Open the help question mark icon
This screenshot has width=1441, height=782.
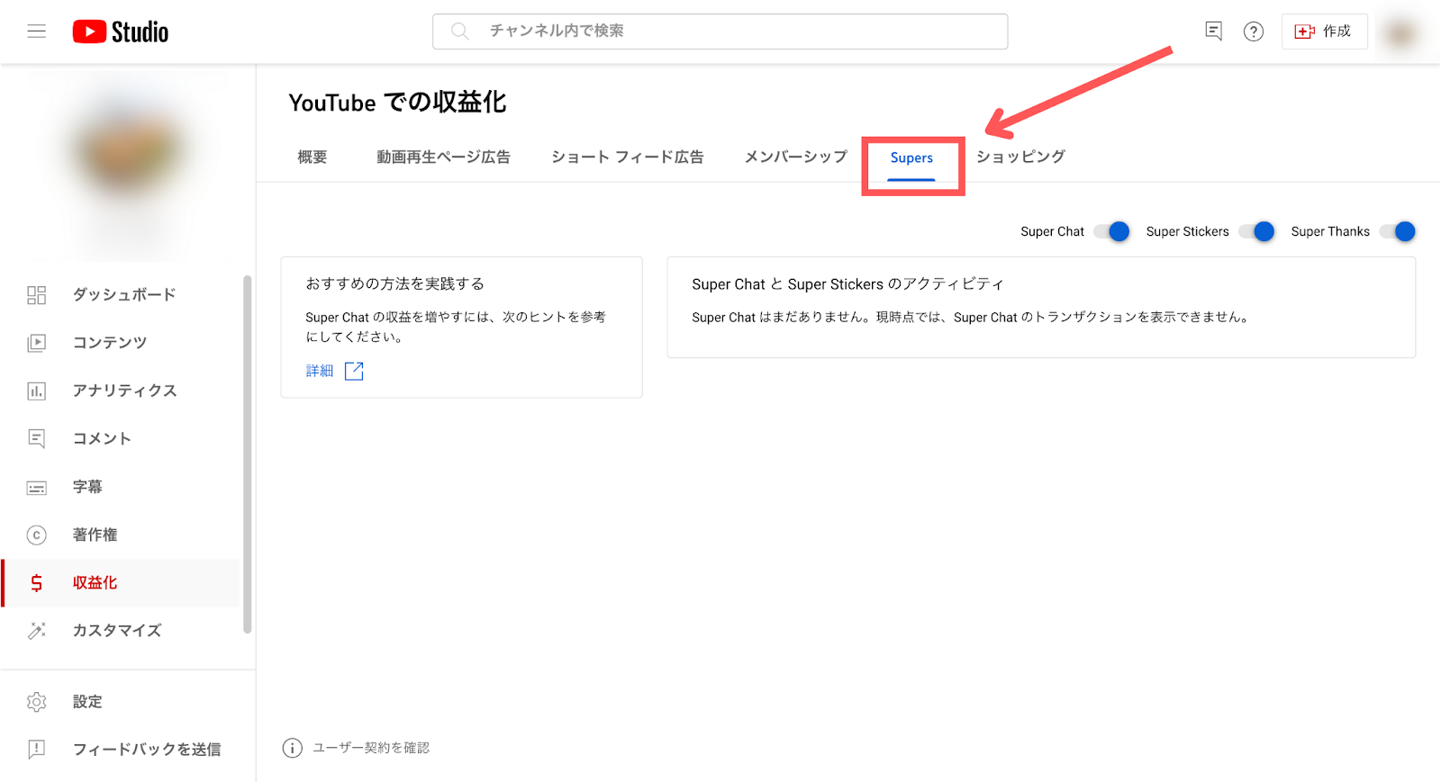click(x=1254, y=31)
